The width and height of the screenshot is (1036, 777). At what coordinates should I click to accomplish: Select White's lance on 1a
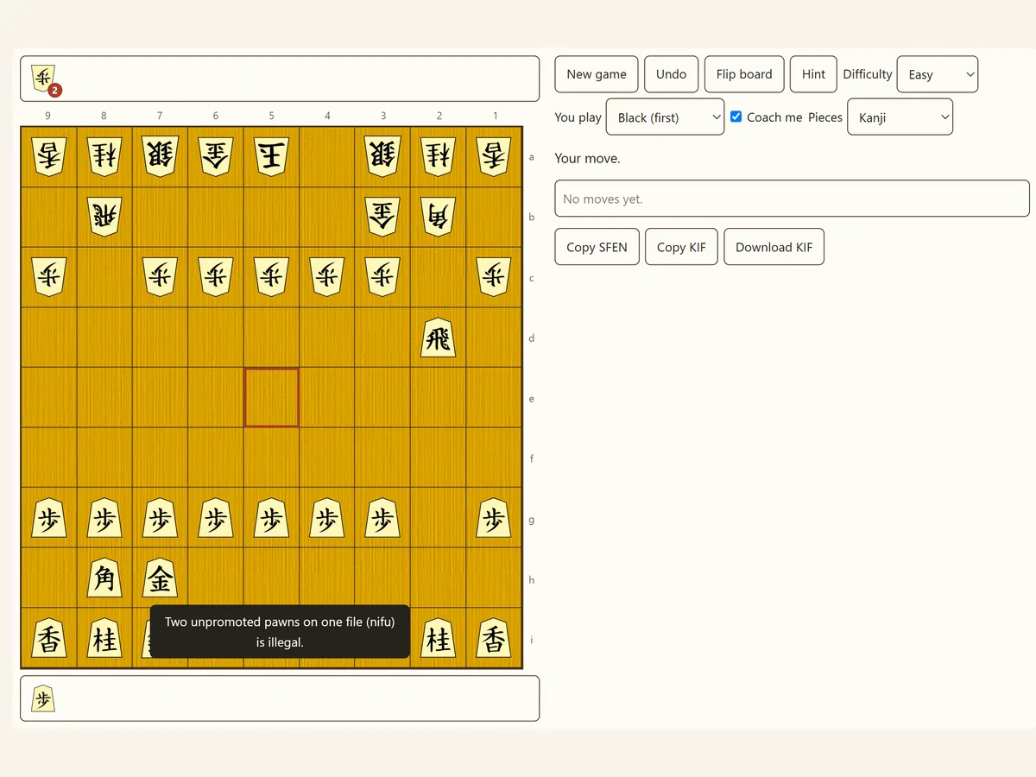point(494,156)
